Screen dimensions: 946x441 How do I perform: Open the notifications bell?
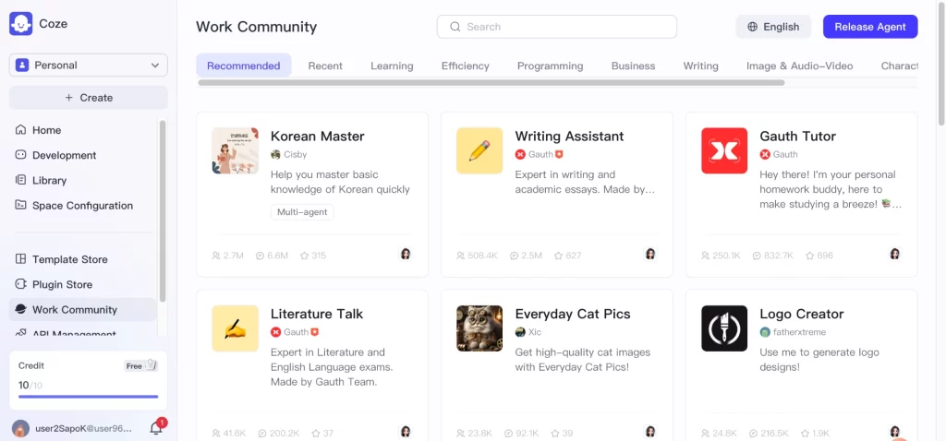tap(156, 428)
